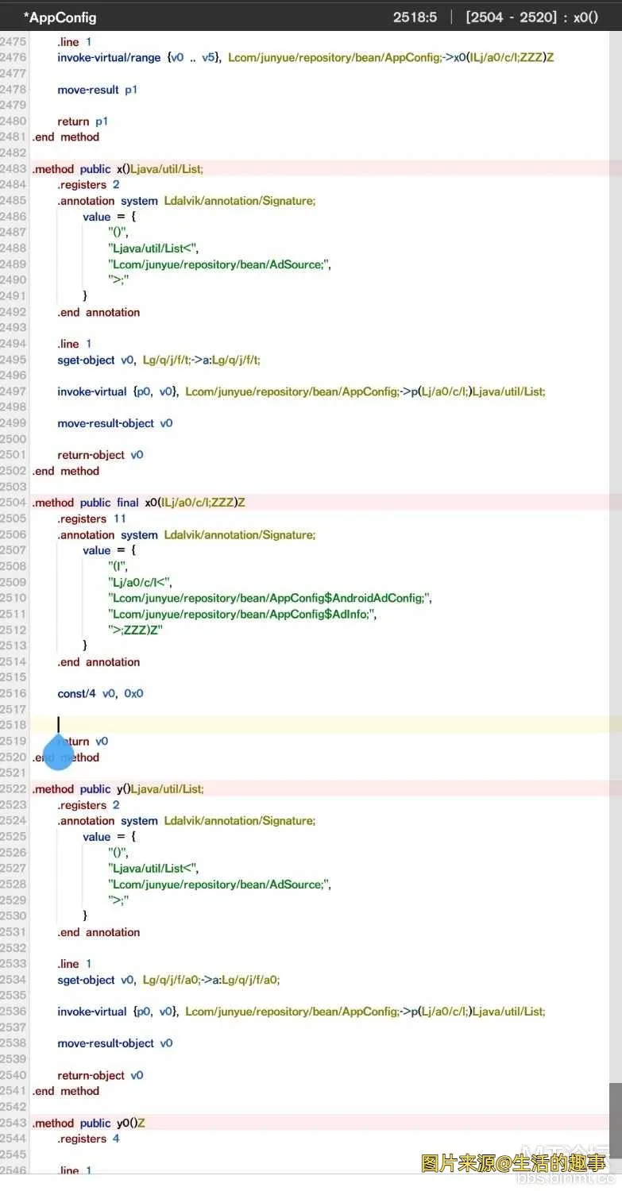Tap the 2518:5 cursor position indicator
This screenshot has height=1191, width=622.
(x=415, y=17)
